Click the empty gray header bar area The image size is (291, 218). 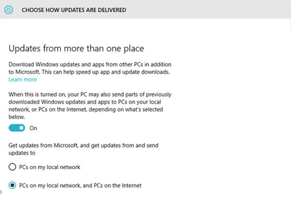pos(208,10)
